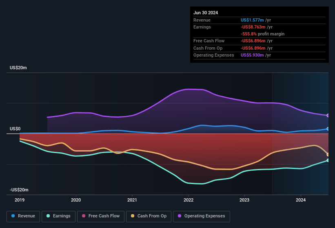
Task: Click the US$1.577m revenue value
Action: (x=252, y=20)
